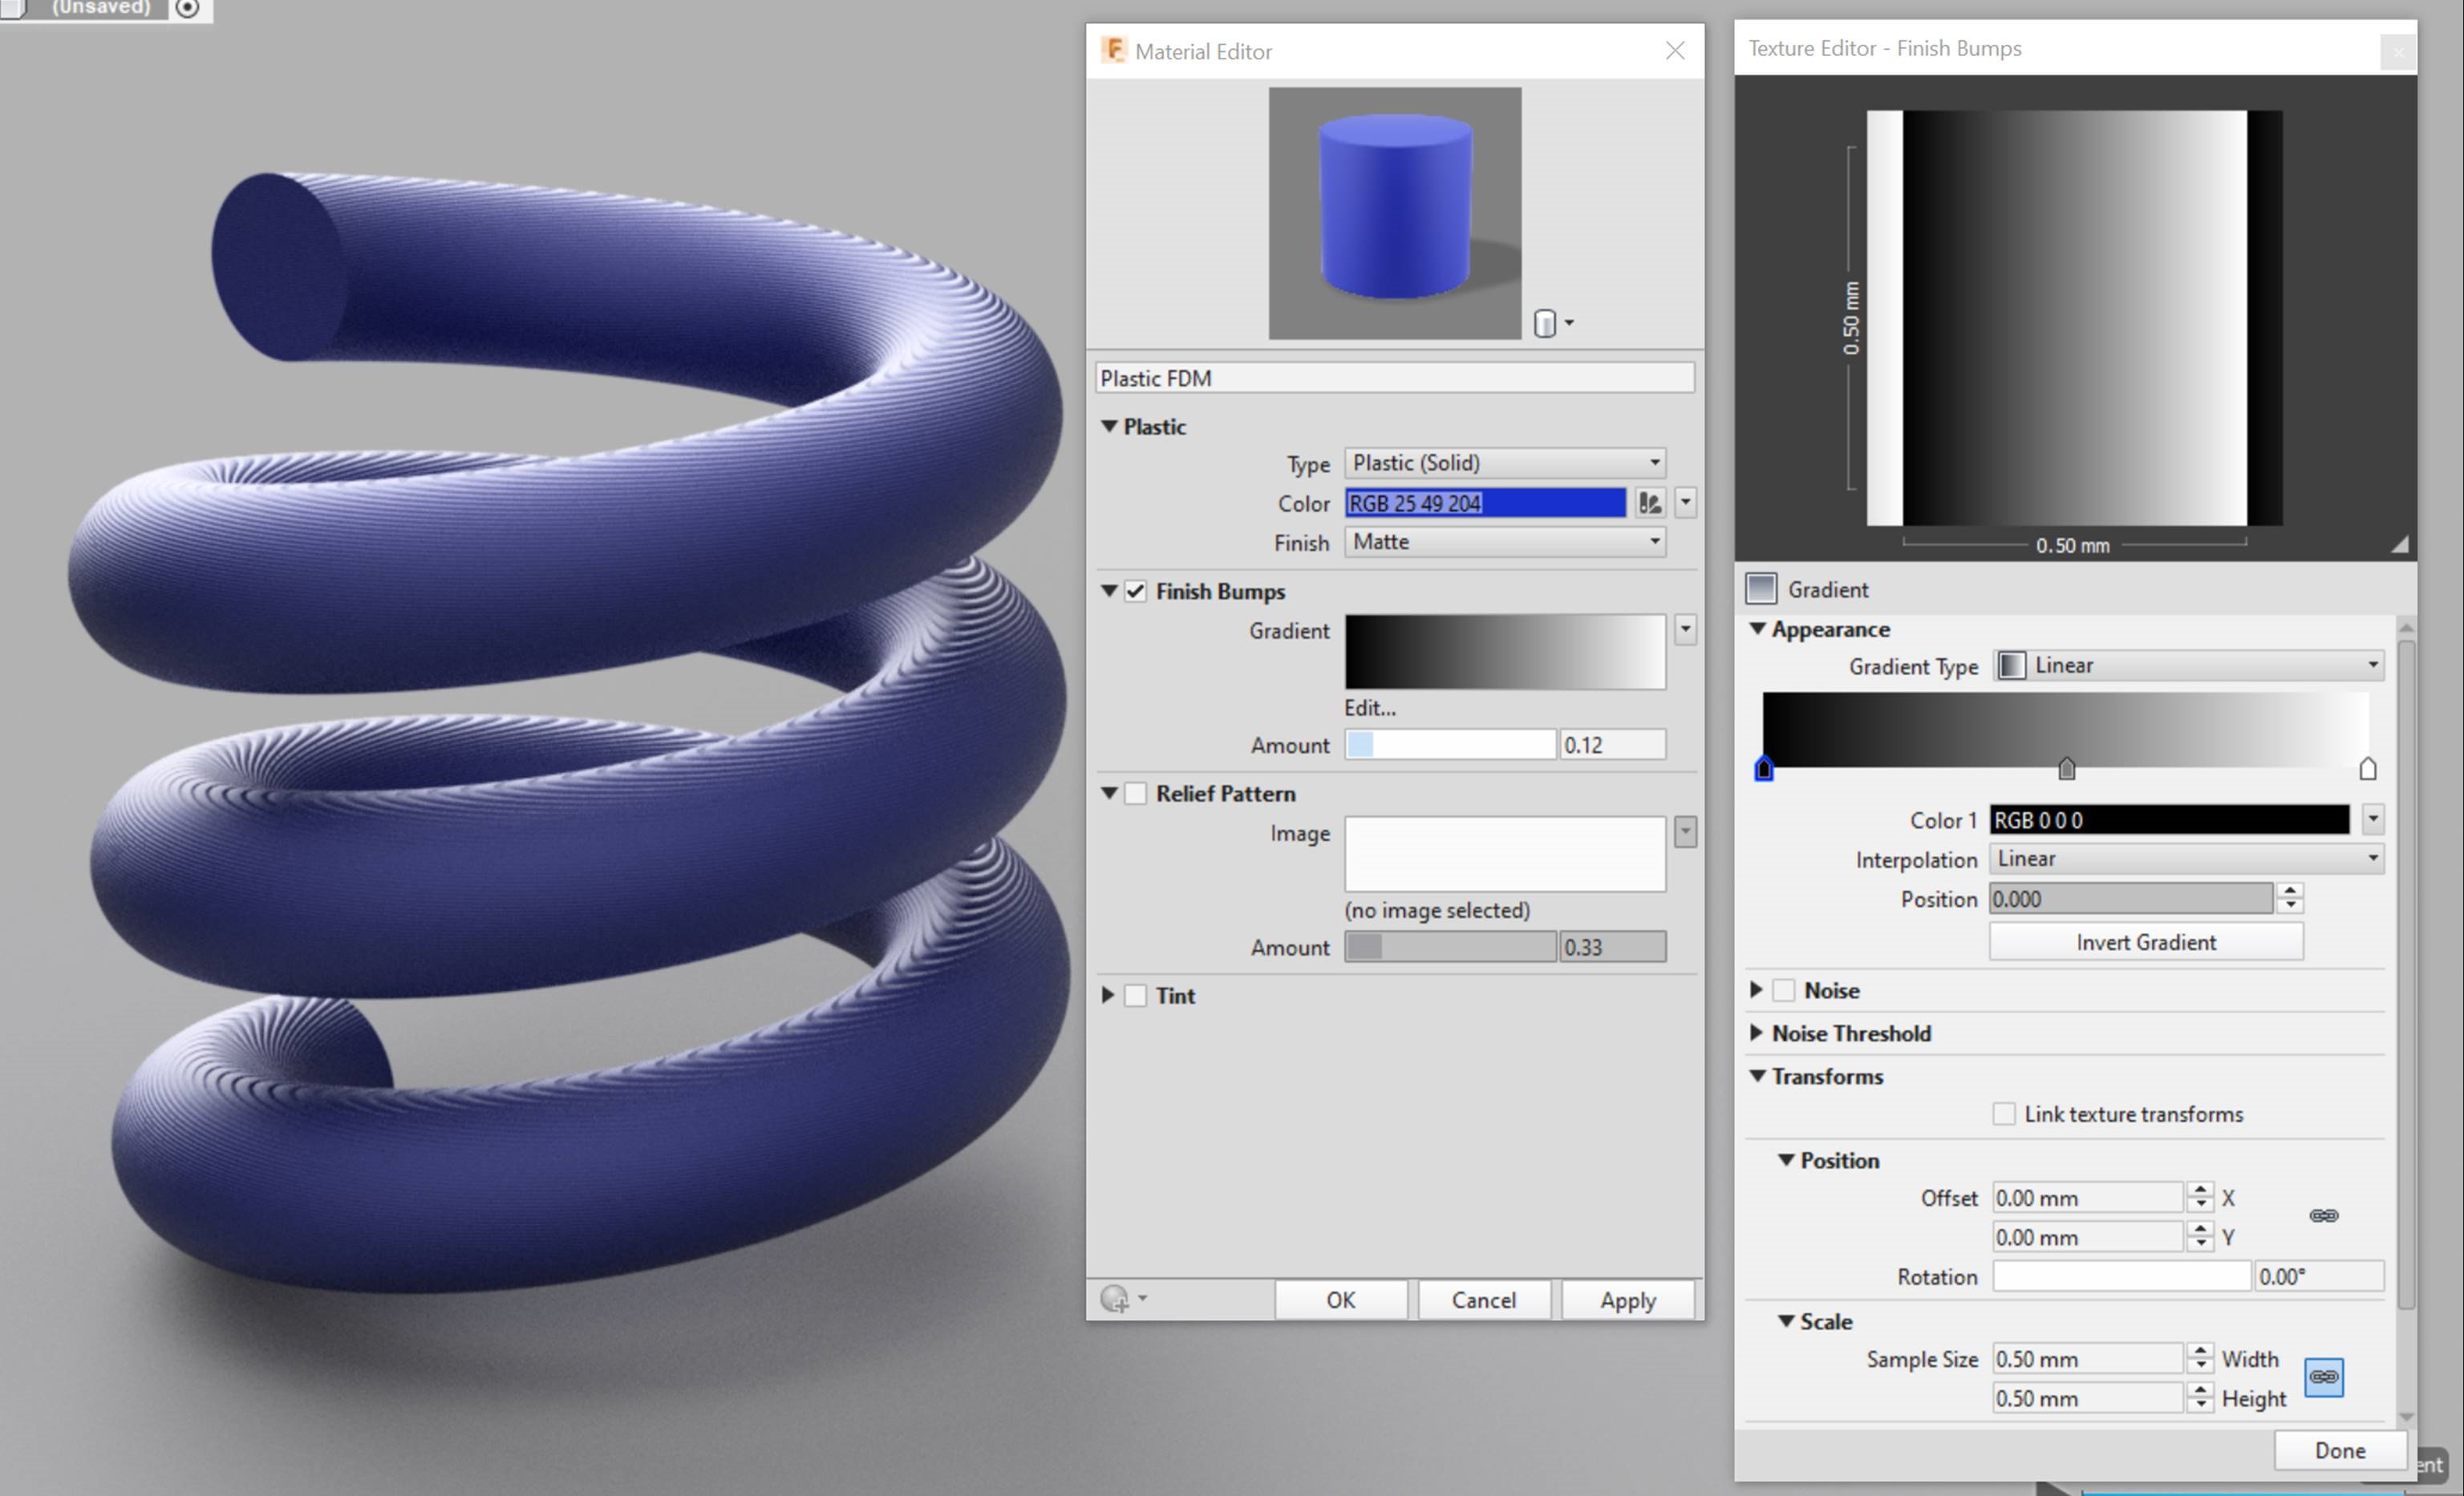Expand the Noise Threshold section
The image size is (2464, 1496).
(x=1757, y=1033)
